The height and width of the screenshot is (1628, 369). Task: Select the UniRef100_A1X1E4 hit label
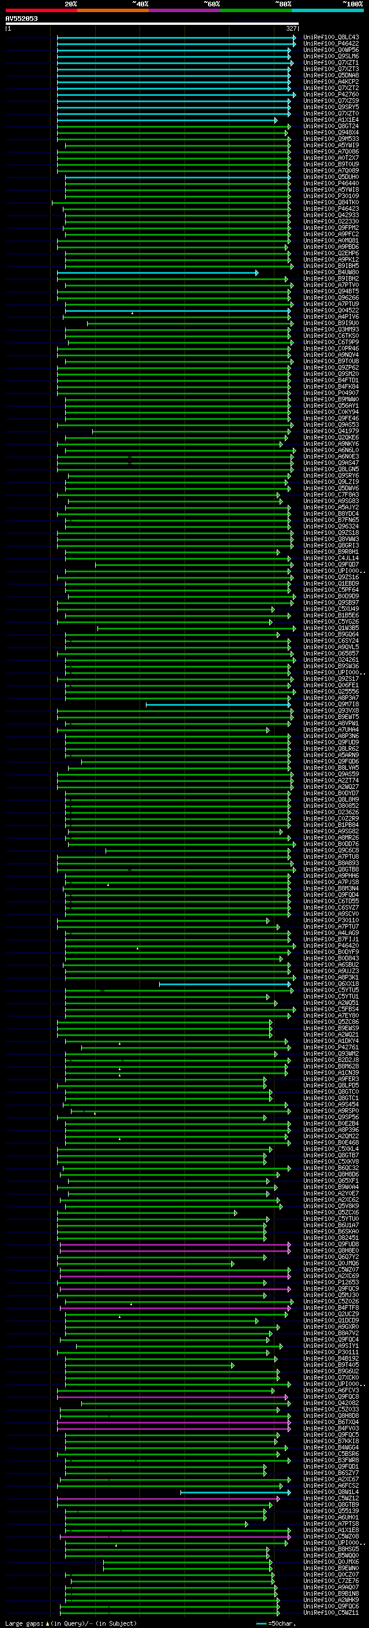coord(330,120)
